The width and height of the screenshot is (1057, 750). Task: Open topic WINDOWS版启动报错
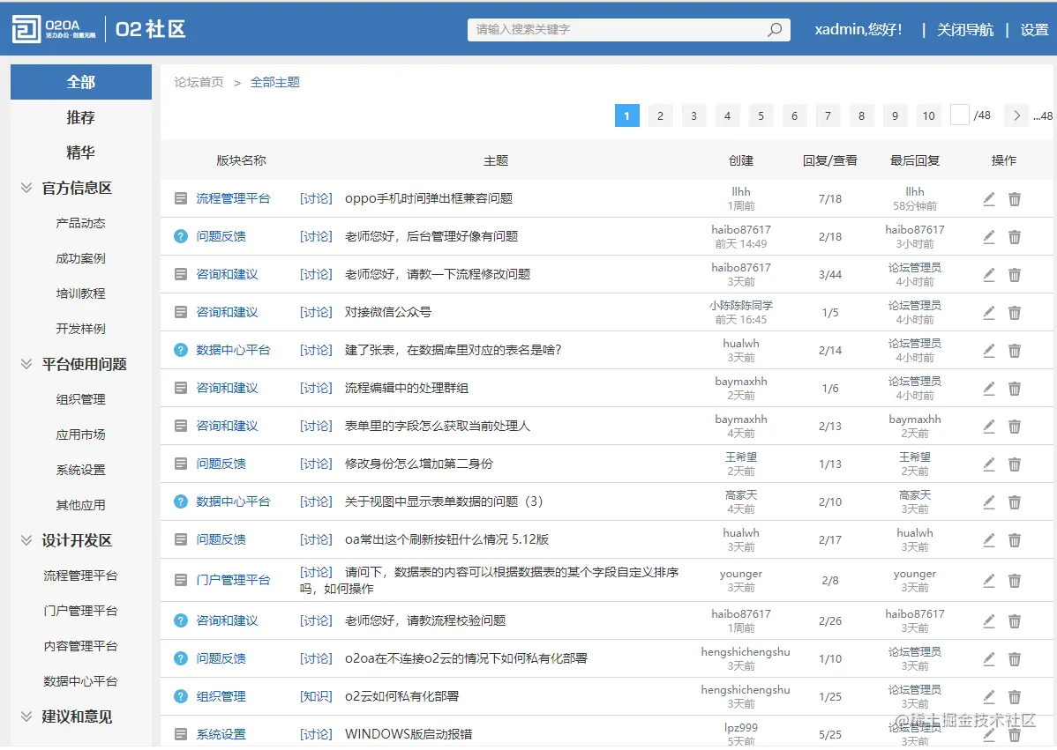pos(409,734)
